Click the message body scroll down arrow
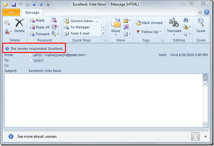 point(205,124)
